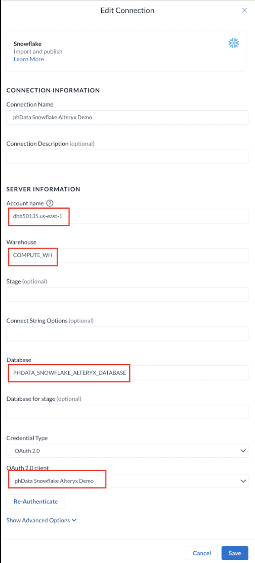Save the connection settings
255x563 pixels.
(235, 553)
